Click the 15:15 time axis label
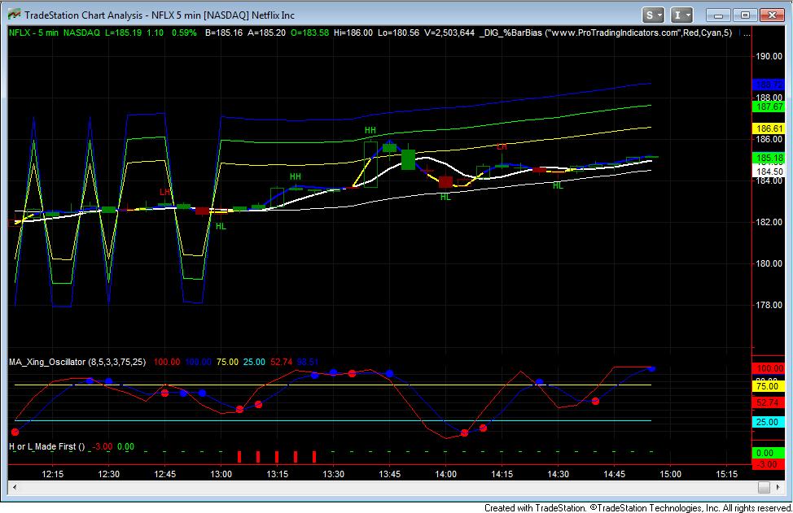 click(726, 474)
